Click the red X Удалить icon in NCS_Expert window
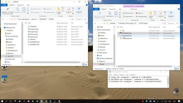Screen dimensions: 183x103 tap(136, 13)
